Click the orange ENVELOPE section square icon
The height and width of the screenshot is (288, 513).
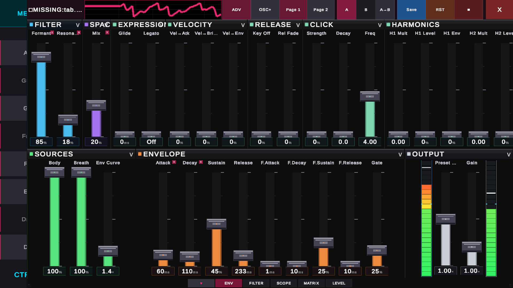point(140,154)
